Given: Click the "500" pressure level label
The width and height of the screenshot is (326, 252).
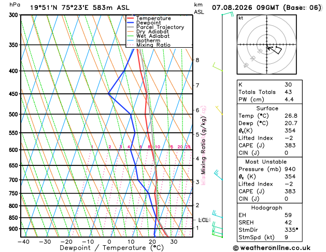Looking at the screenshot, I should [x=13, y=115].
